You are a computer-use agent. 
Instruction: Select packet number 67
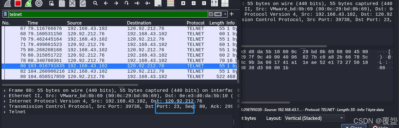(x=119, y=29)
